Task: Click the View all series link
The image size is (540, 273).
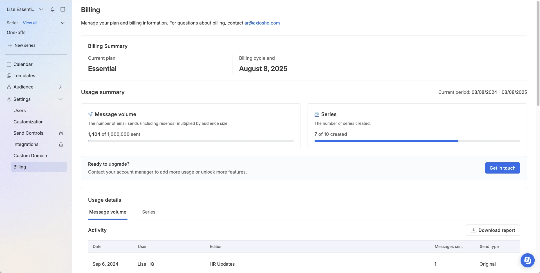Action: (30, 23)
